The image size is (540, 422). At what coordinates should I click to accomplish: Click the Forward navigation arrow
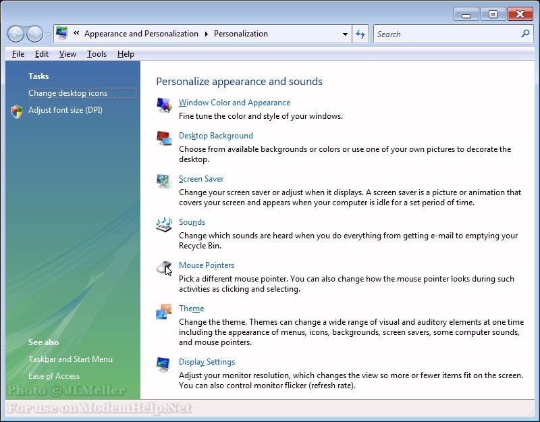click(x=35, y=34)
